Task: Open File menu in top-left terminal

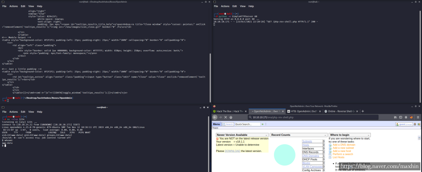Action: (4, 6)
